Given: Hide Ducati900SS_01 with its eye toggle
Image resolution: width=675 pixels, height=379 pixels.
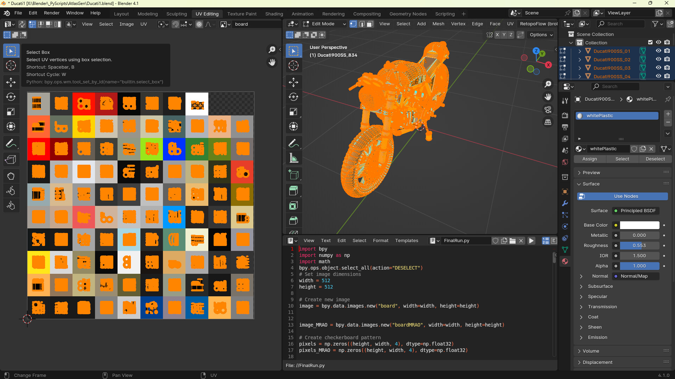Looking at the screenshot, I should click(658, 51).
